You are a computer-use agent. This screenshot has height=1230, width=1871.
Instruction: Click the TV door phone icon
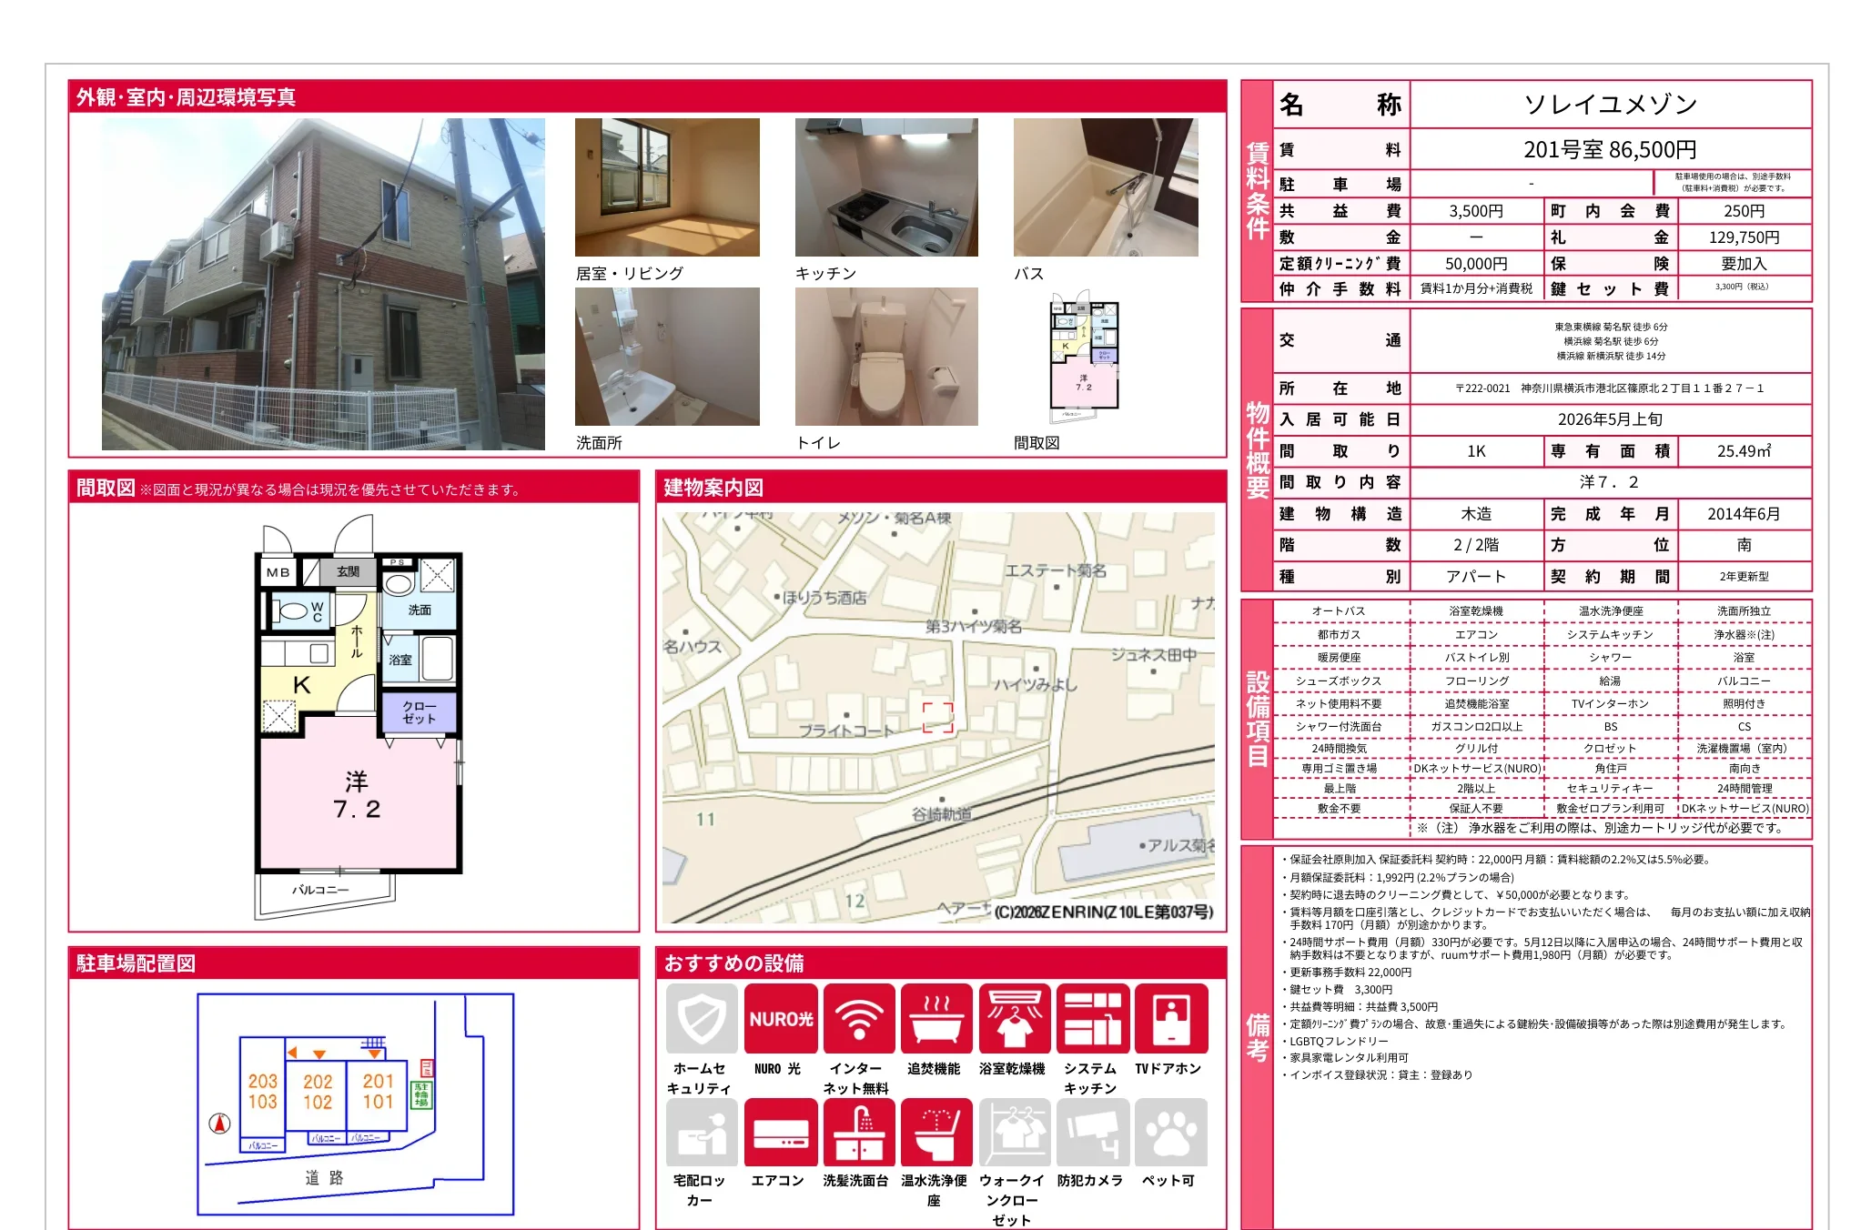pyautogui.click(x=1170, y=1018)
